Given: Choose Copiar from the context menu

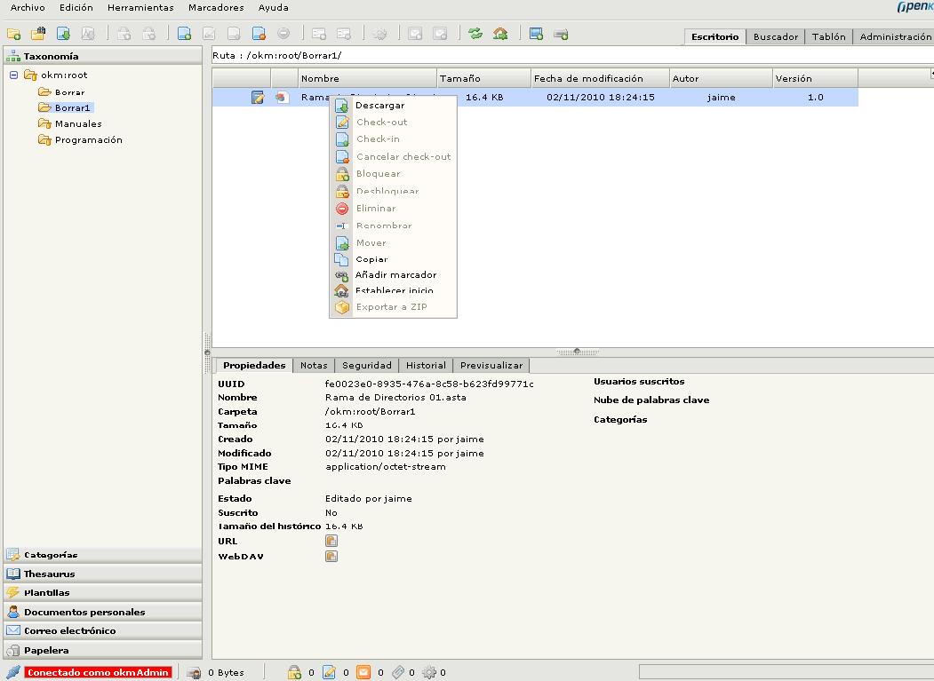Looking at the screenshot, I should click(393, 259).
